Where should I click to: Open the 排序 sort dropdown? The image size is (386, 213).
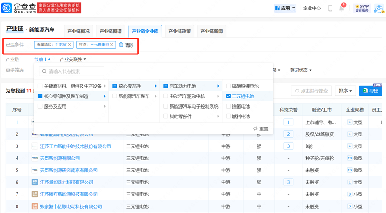(345, 91)
